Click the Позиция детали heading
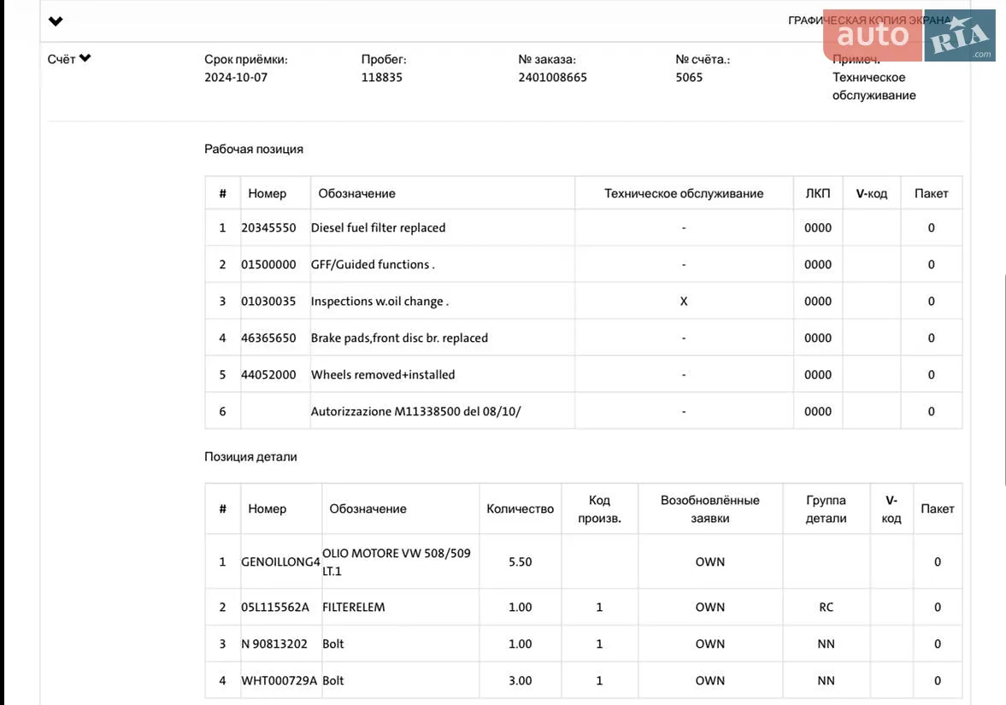The height and width of the screenshot is (705, 1006). 250,456
